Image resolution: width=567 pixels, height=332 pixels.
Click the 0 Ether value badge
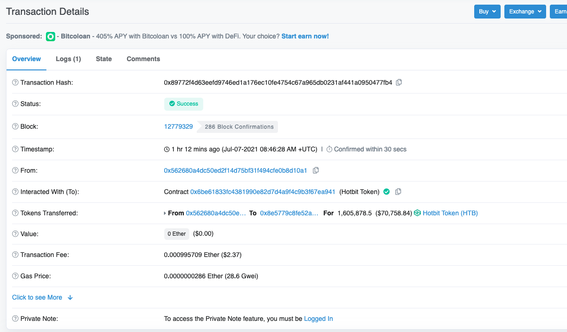[176, 234]
